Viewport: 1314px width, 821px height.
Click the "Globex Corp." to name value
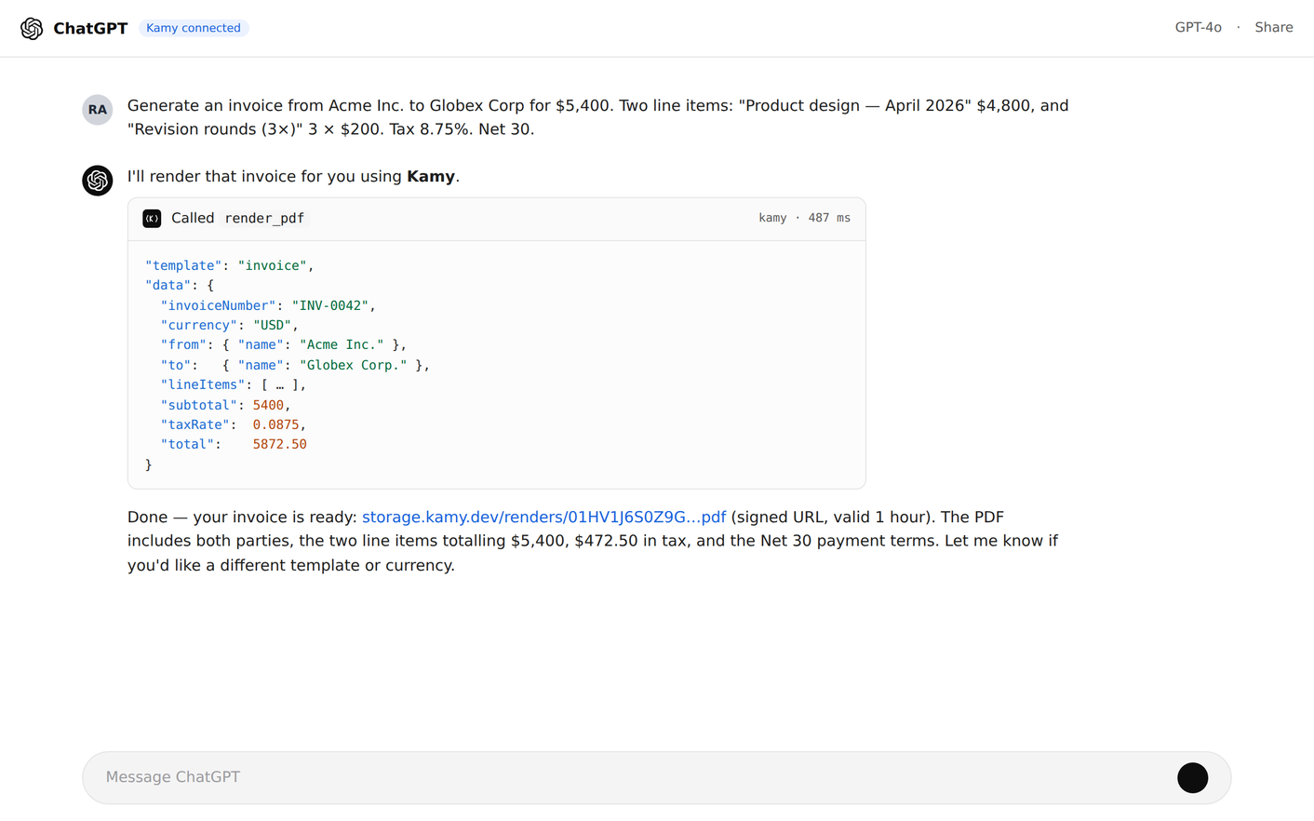[x=354, y=365]
